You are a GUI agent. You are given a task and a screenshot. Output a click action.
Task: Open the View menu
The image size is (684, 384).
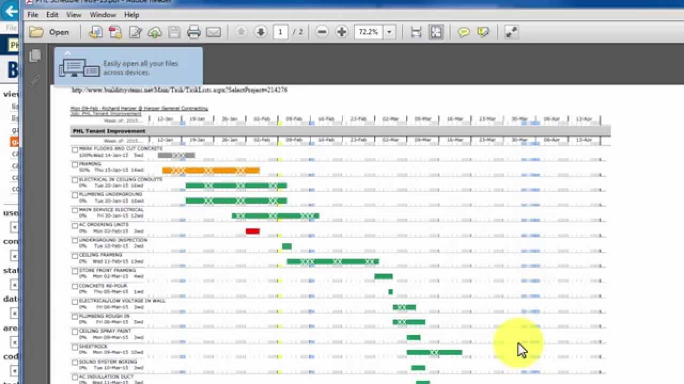pyautogui.click(x=74, y=15)
